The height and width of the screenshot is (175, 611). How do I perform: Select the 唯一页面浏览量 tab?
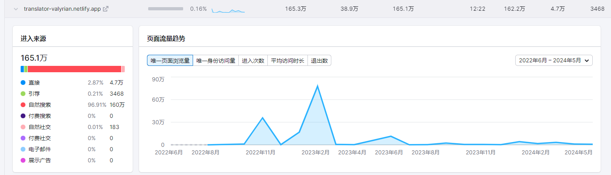click(x=170, y=61)
